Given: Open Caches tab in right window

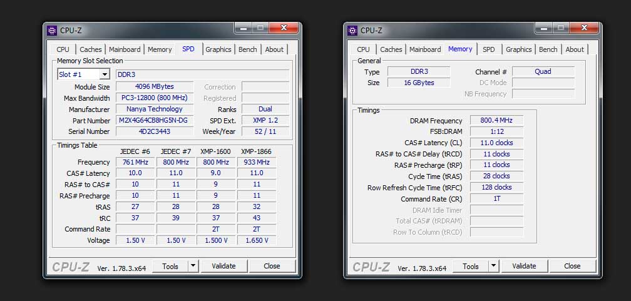Looking at the screenshot, I should (391, 49).
